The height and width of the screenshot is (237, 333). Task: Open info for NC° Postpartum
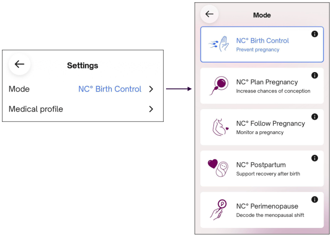click(314, 158)
